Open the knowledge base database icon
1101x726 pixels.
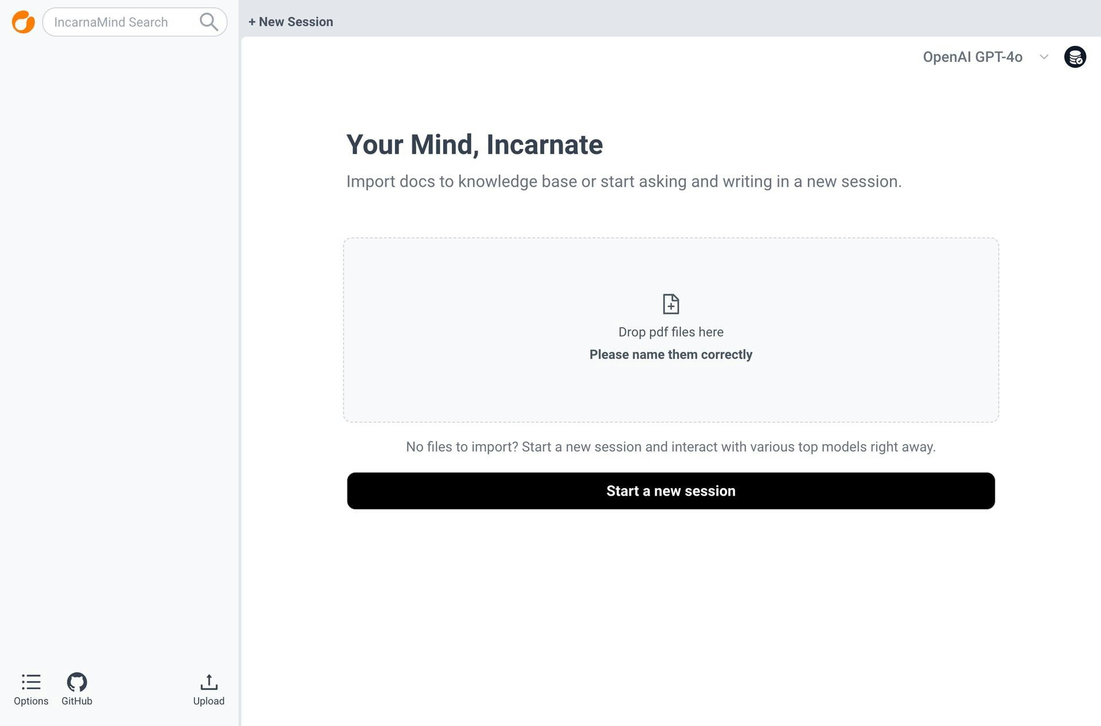pos(1075,57)
